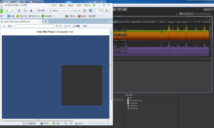Mute browser sound via speaker icon
The image size is (214, 128).
point(71,123)
